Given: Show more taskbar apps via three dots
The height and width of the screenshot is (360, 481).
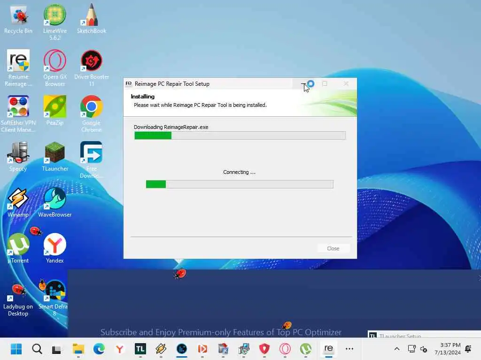Looking at the screenshot, I should pyautogui.click(x=349, y=349).
